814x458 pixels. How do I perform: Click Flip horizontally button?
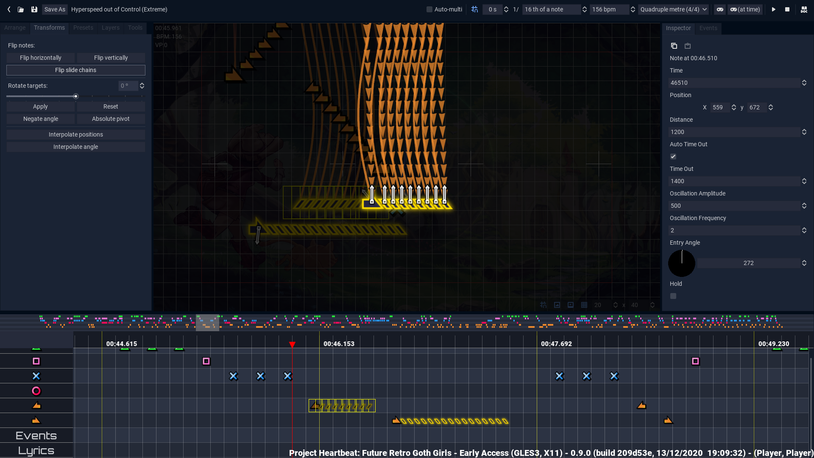[41, 58]
